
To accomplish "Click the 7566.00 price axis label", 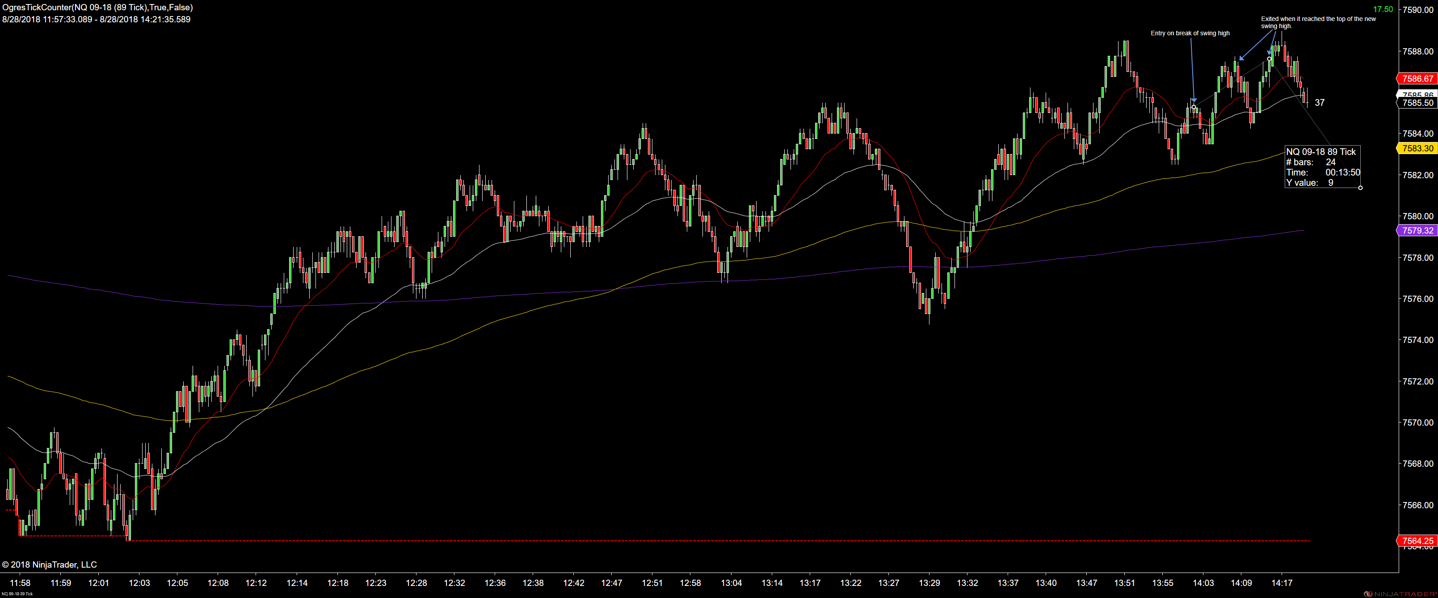I will tap(1418, 506).
